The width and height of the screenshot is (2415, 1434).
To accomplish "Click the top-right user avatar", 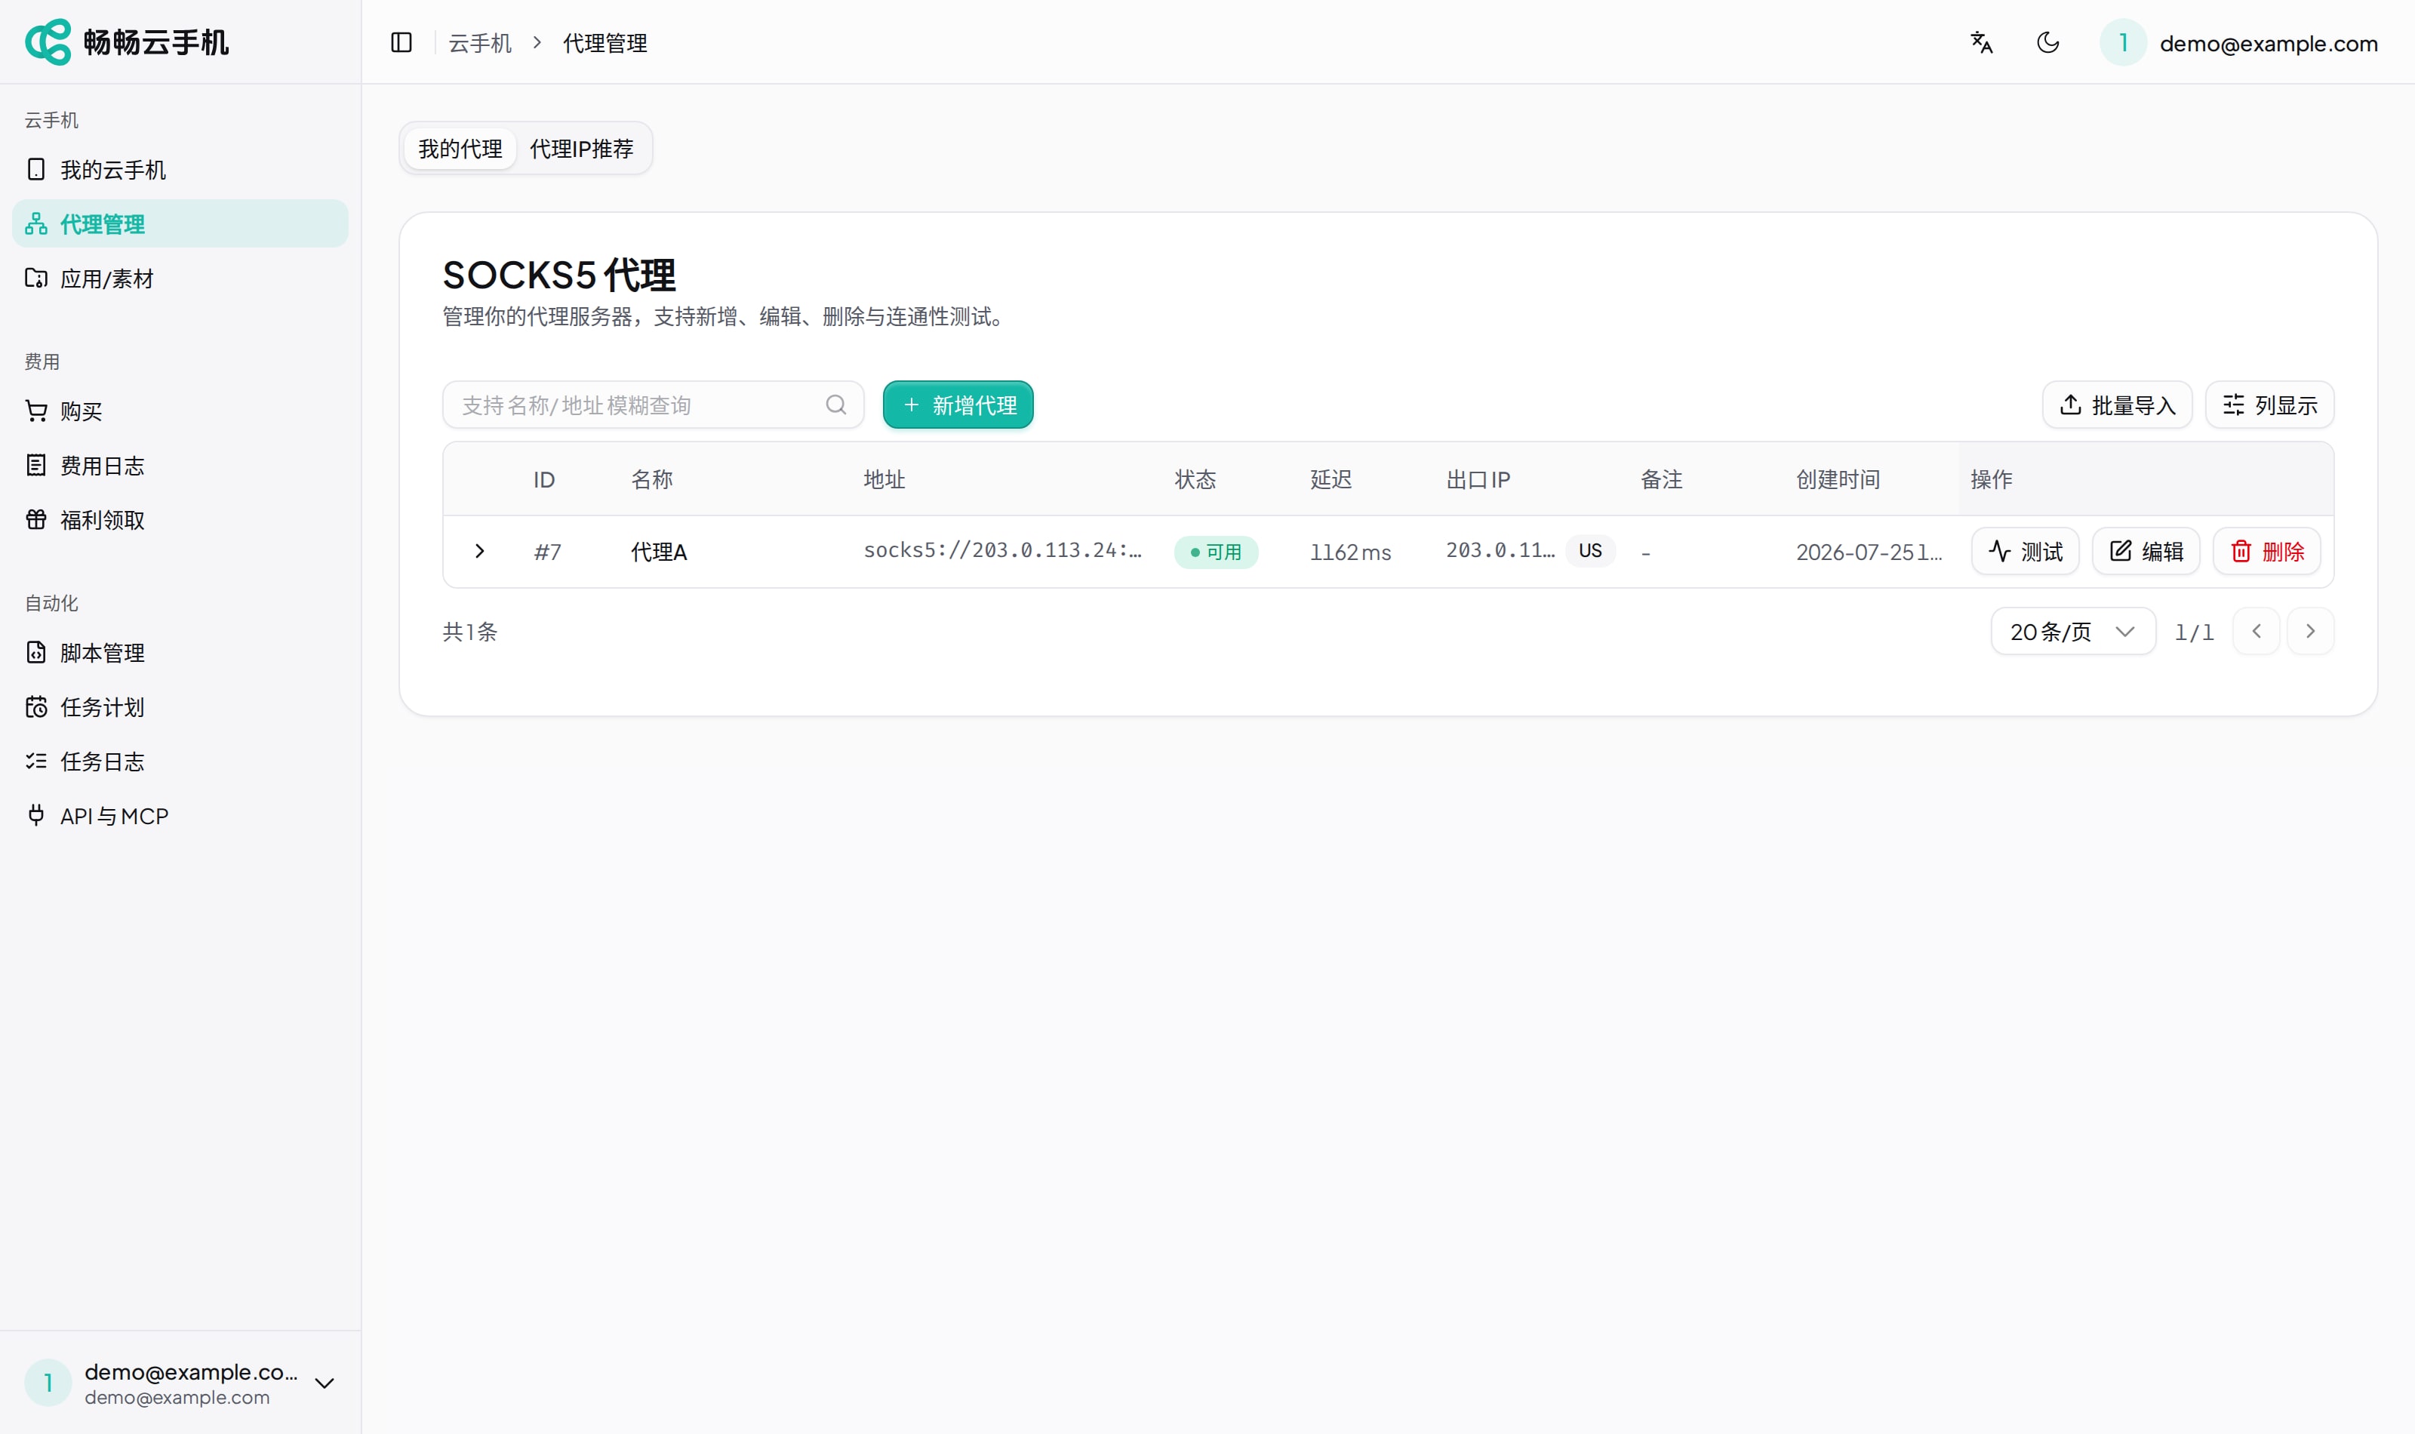I will 2122,42.
